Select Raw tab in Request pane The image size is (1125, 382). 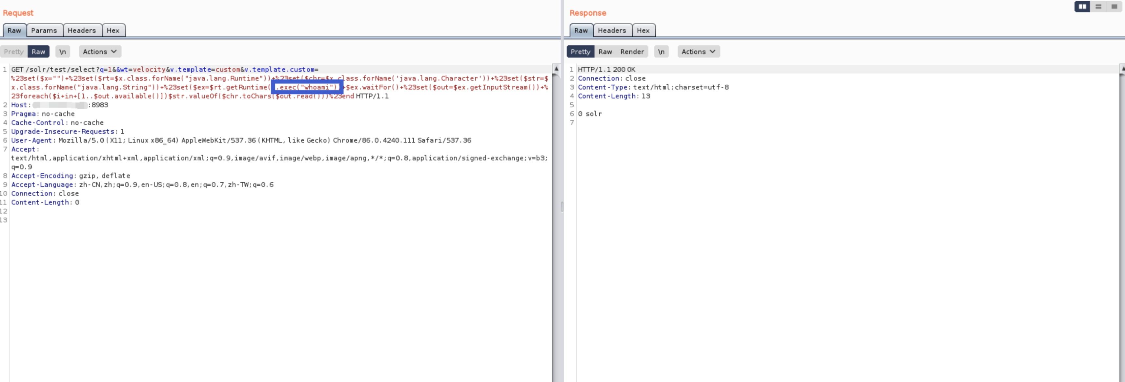[14, 31]
